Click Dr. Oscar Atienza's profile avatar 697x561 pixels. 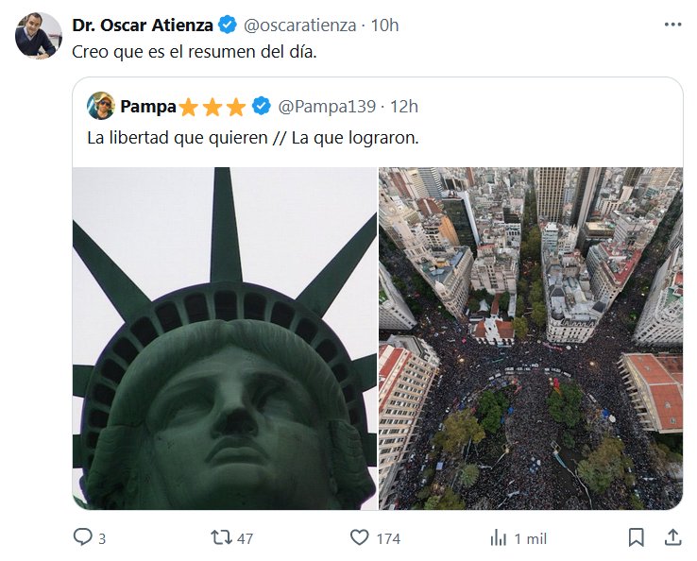[x=38, y=36]
